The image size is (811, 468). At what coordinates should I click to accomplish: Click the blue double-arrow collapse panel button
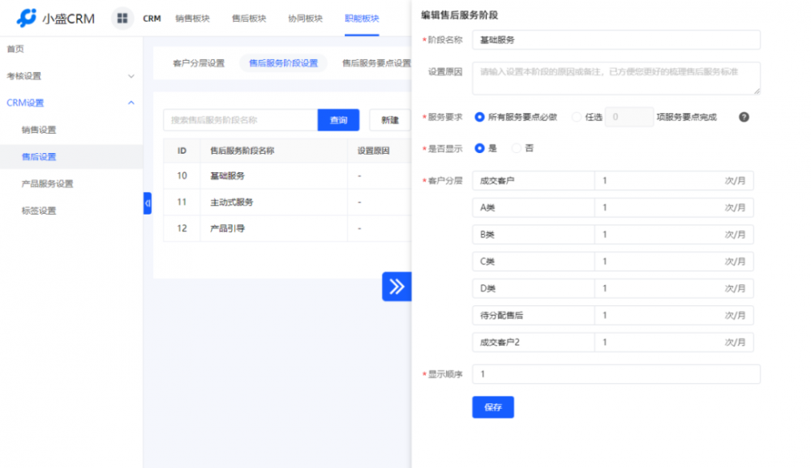click(397, 286)
